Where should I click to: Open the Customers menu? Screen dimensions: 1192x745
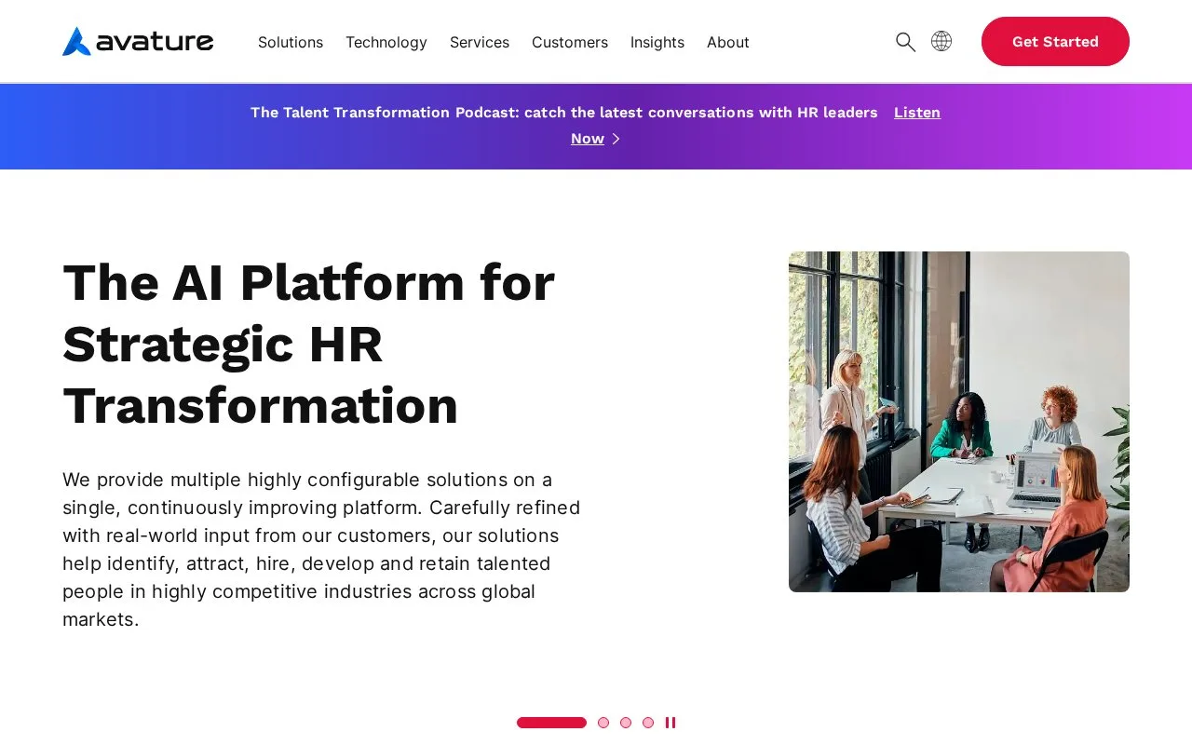point(570,42)
